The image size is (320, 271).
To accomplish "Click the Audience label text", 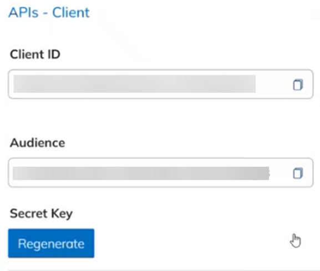I will [38, 143].
